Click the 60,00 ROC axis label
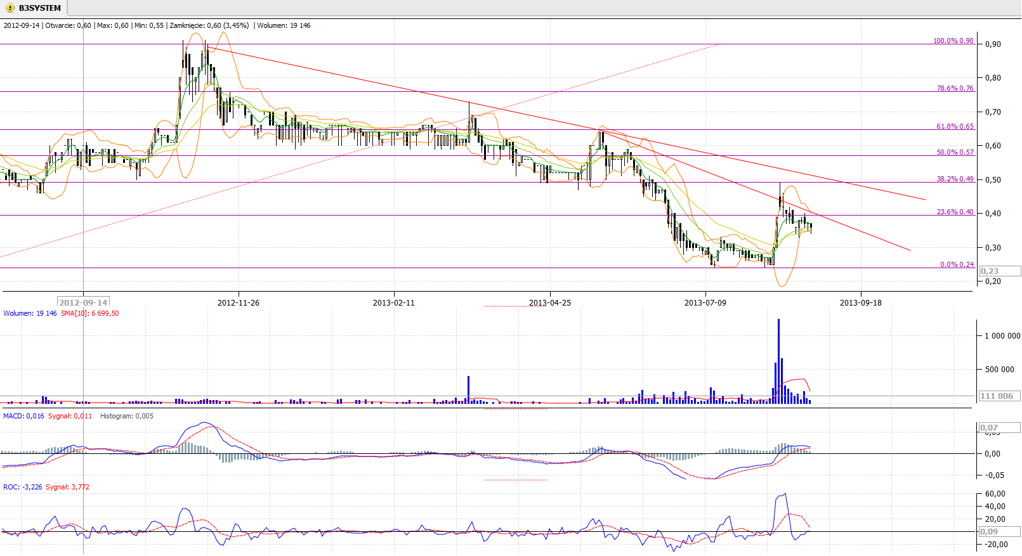 (x=995, y=493)
